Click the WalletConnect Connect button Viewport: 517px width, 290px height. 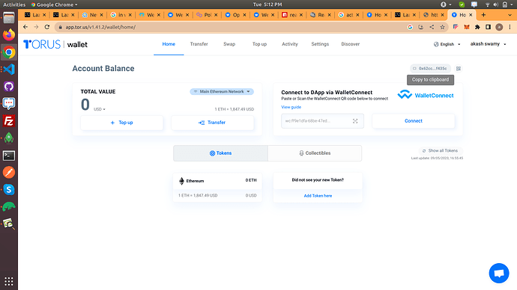tap(413, 121)
